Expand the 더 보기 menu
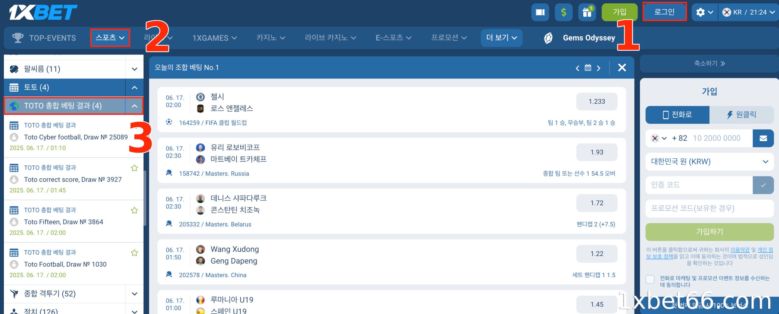The width and height of the screenshot is (779, 314). tap(501, 38)
